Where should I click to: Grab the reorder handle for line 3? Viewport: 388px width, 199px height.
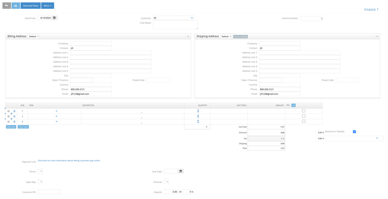click(8, 121)
